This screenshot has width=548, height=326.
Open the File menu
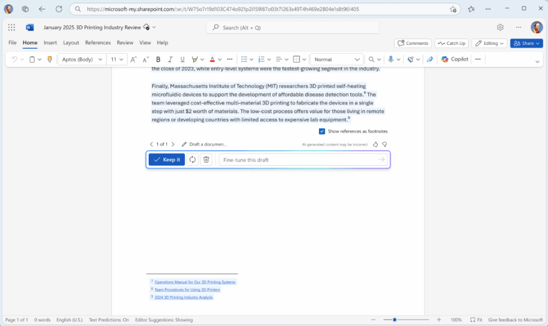pos(12,43)
